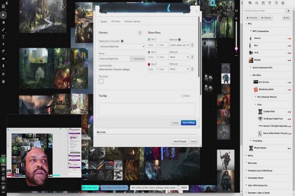Expand the Bestiary folder

[x=246, y=163]
